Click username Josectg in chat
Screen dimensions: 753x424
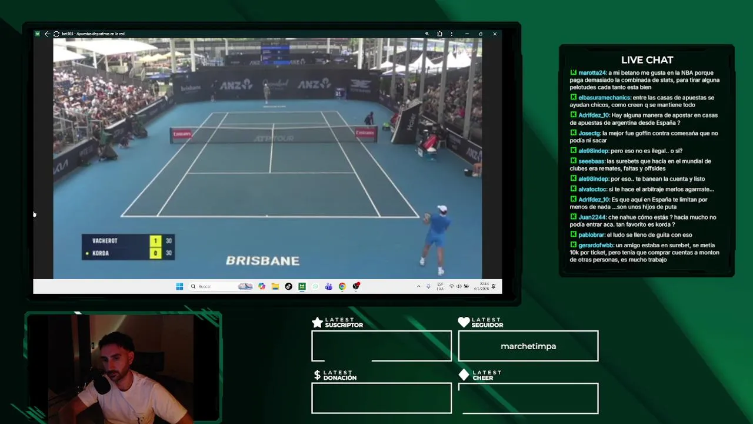click(589, 133)
